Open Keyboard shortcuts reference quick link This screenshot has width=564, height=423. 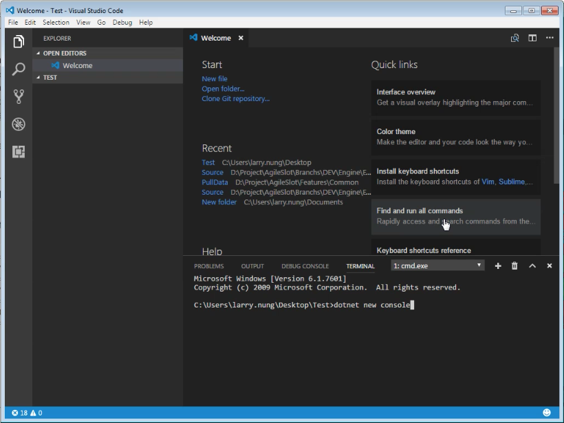point(456,248)
